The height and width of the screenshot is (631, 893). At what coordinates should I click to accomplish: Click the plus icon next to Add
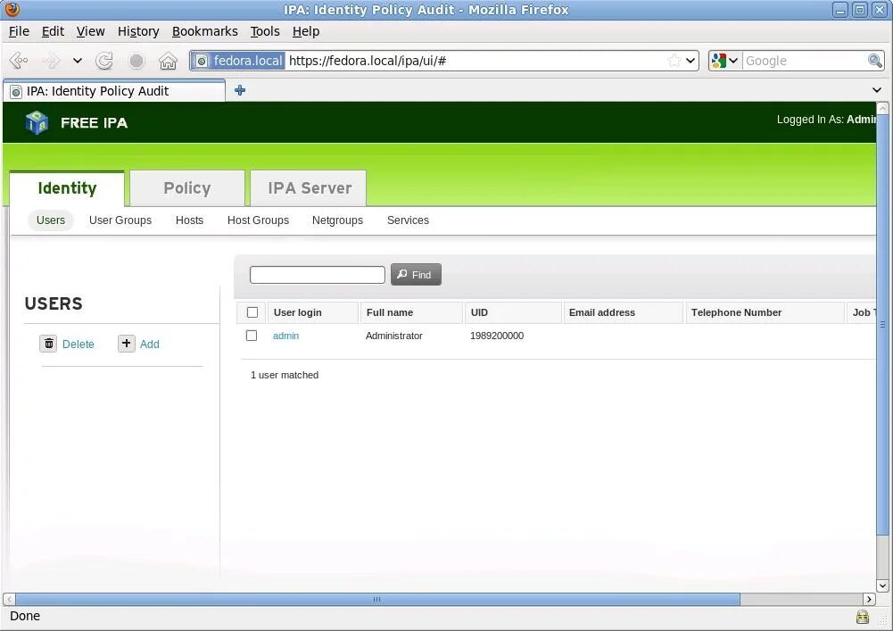[x=127, y=343]
